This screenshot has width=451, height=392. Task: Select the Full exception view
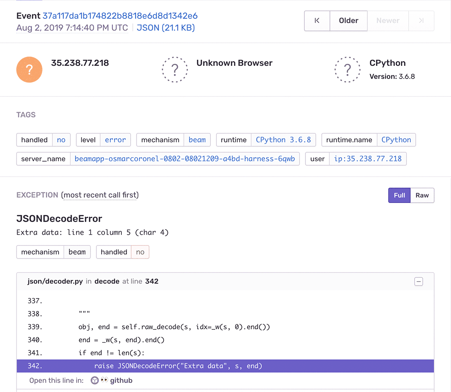click(x=399, y=195)
